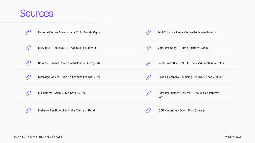Select TechCrunch Peet's Coffee Tech Investments text
The height and width of the screenshot is (143, 255).
[187, 32]
